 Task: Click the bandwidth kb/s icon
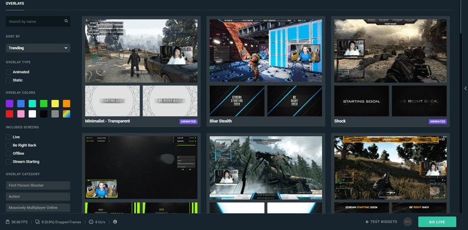pos(91,222)
